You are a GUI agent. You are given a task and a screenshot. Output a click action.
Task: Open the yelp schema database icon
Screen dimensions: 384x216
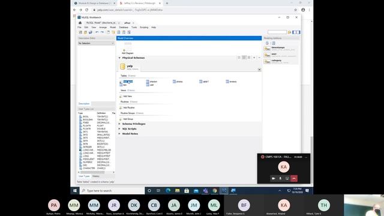pyautogui.click(x=122, y=67)
